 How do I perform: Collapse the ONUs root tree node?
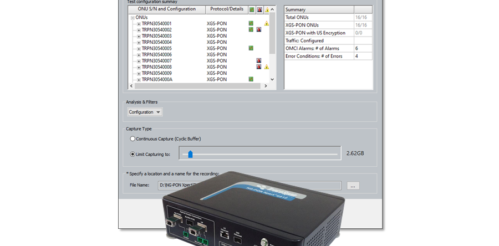click(x=133, y=18)
